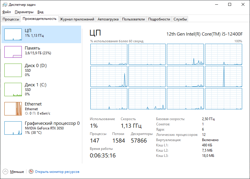Viewport: 250px width, 179px height.
Task: Click the Кэш L2 value 7,5 МБ
Action: click(207, 150)
